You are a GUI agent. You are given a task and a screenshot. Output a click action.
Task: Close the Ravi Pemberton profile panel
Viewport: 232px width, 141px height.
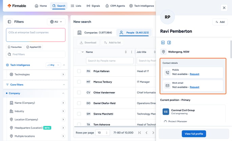coord(224,8)
